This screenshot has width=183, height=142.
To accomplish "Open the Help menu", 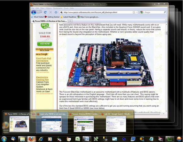I will click(72, 8).
